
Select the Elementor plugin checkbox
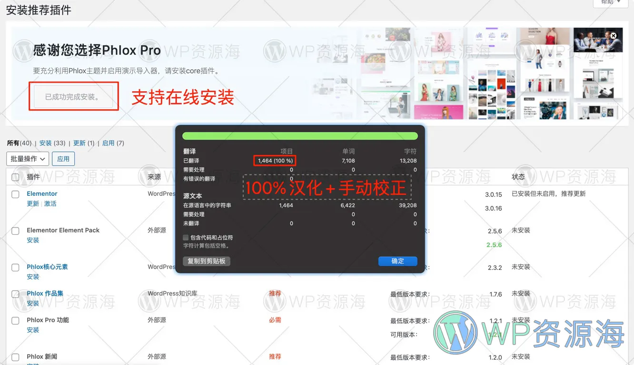(x=15, y=194)
